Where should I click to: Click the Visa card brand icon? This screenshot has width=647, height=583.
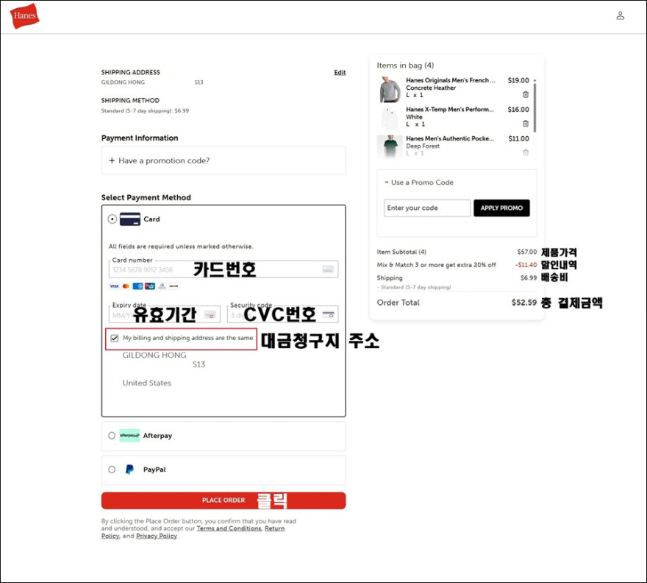tap(114, 286)
